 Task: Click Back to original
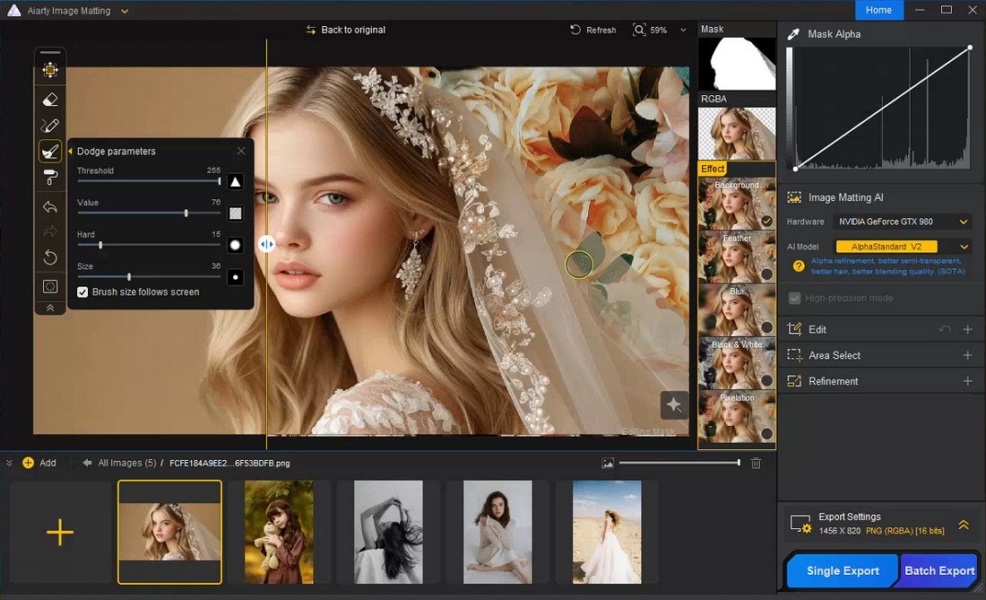345,30
